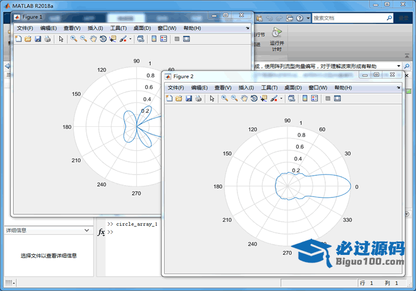Click the Data Cursor tool in Figure 2
The height and width of the screenshot is (291, 416).
[x=264, y=98]
